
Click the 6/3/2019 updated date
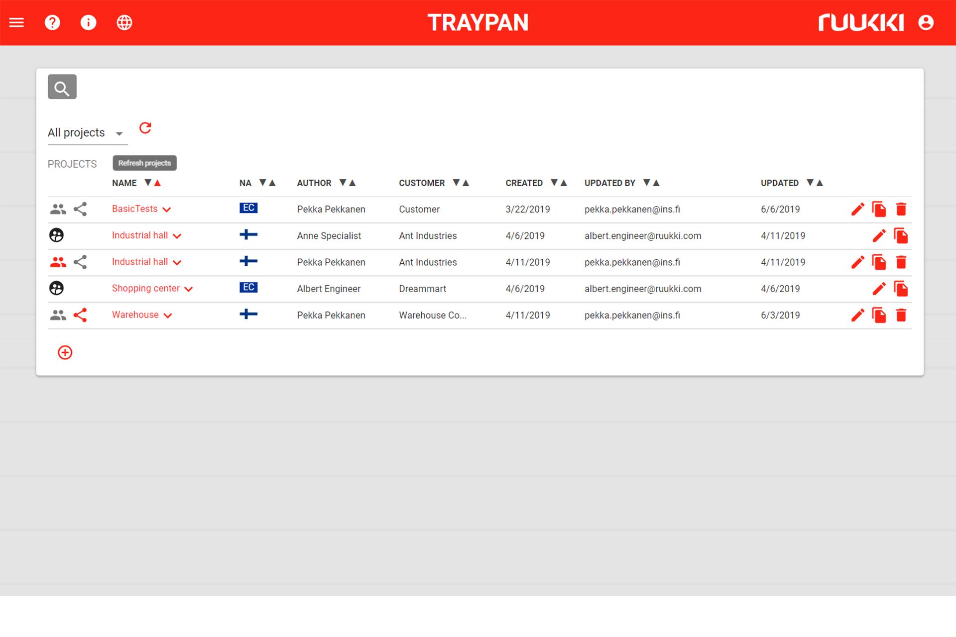(x=780, y=315)
